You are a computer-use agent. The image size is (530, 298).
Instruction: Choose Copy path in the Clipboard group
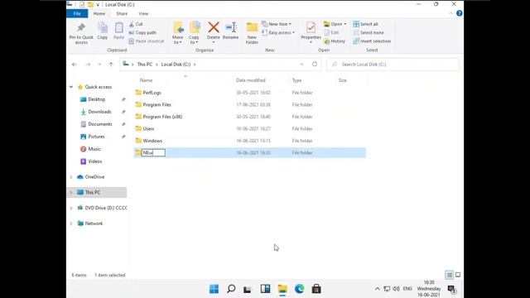tap(142, 33)
